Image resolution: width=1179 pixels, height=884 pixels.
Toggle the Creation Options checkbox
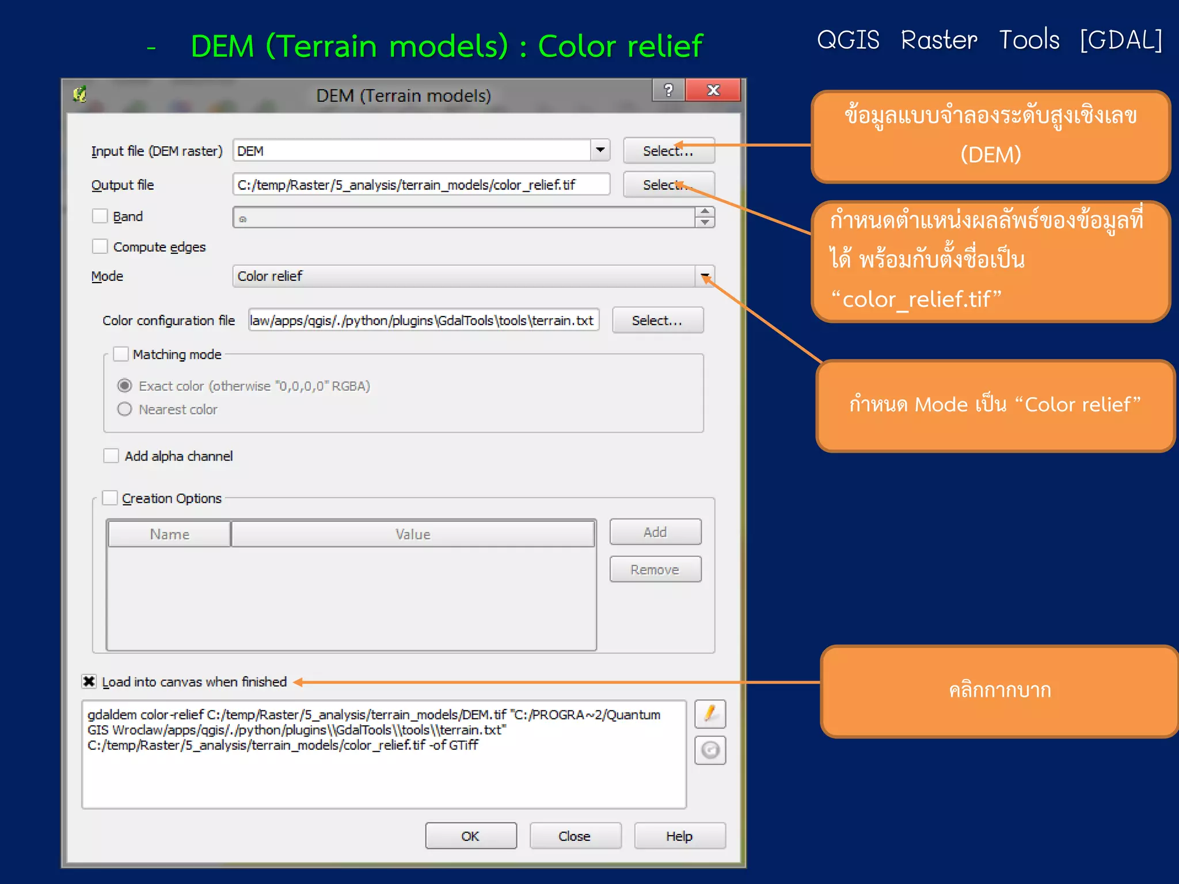(109, 498)
